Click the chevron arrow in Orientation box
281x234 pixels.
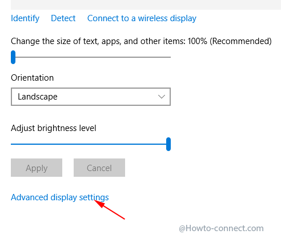(x=162, y=97)
